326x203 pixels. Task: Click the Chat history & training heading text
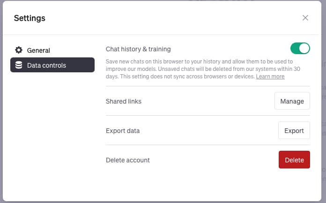138,49
